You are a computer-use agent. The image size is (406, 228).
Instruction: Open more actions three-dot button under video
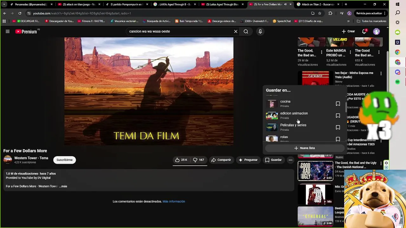(x=291, y=160)
